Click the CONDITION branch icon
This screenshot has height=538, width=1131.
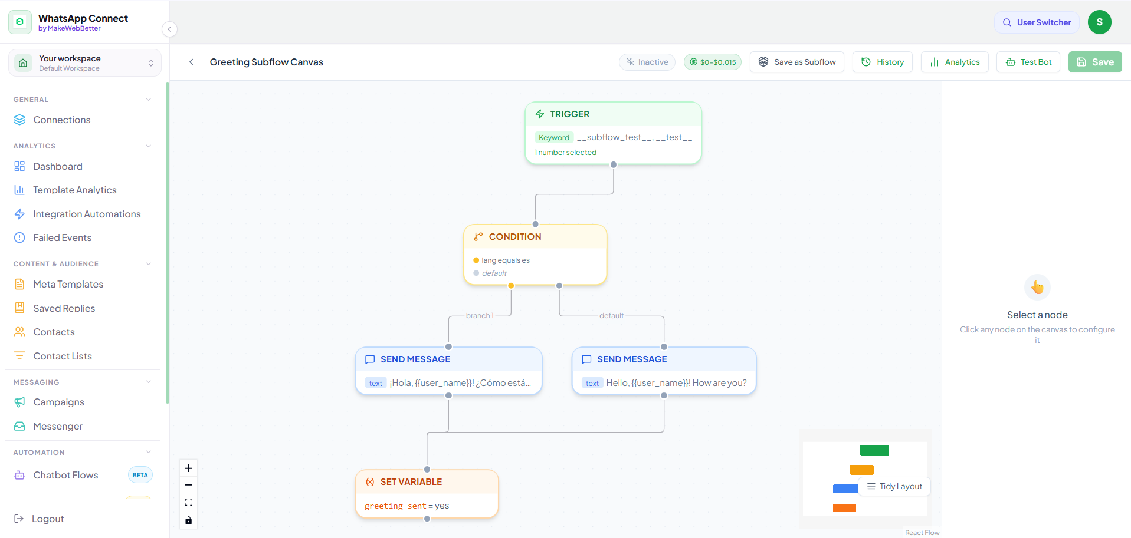pyautogui.click(x=478, y=237)
